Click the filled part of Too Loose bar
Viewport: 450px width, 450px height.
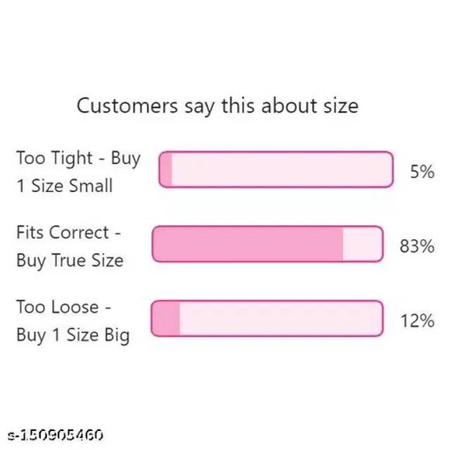(x=167, y=319)
